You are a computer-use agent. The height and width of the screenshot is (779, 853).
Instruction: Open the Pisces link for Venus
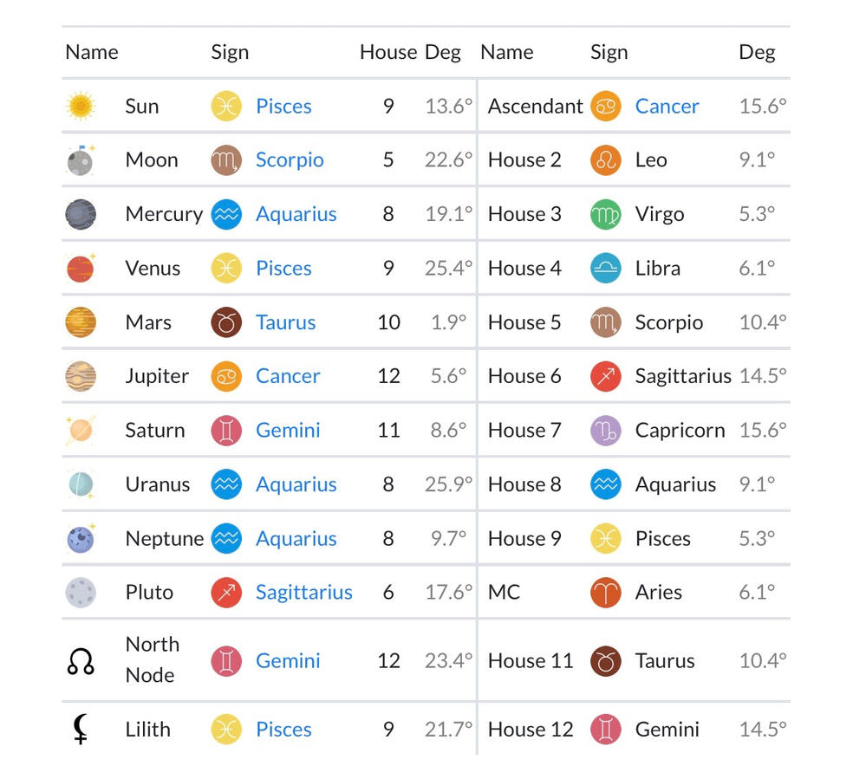point(283,268)
